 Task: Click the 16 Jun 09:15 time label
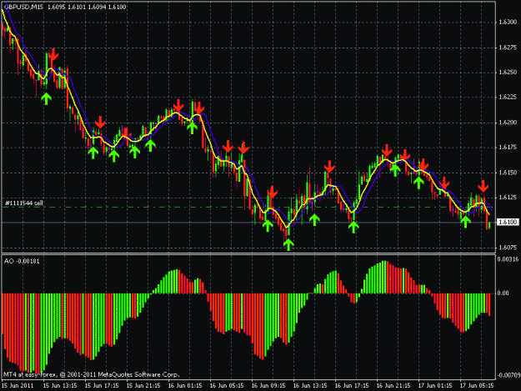[268, 386]
